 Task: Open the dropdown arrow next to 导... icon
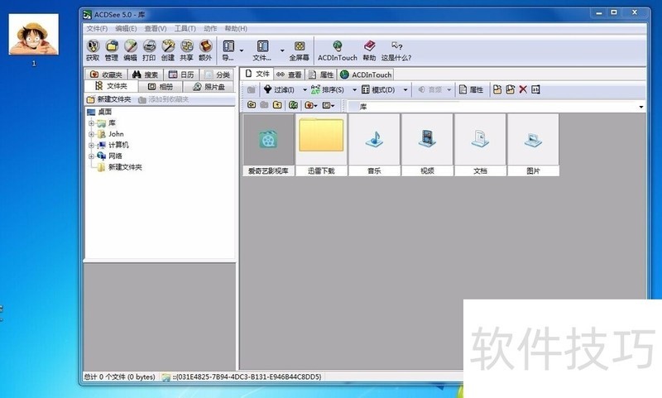click(242, 50)
